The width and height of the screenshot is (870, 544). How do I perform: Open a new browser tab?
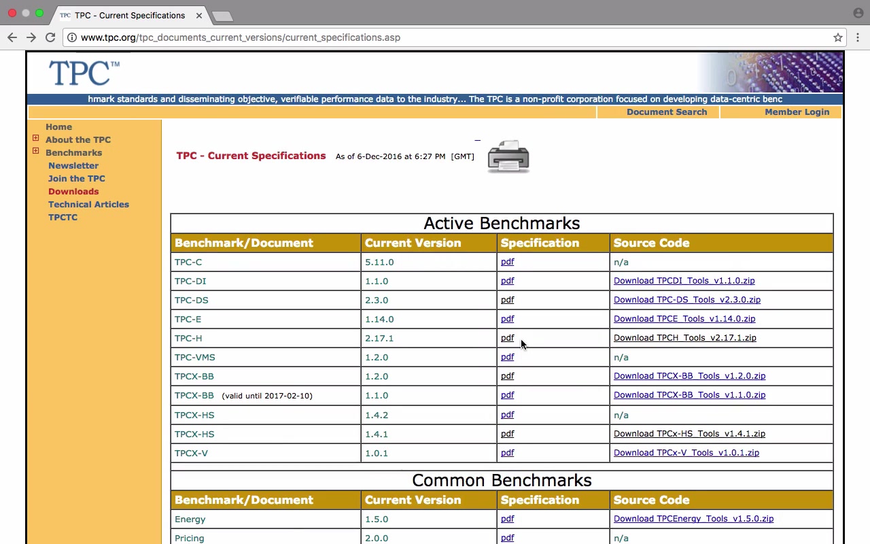(222, 16)
